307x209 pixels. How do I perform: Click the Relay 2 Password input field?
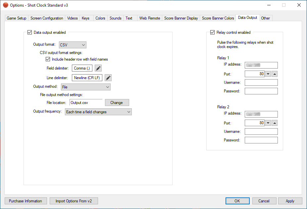(x=261, y=140)
